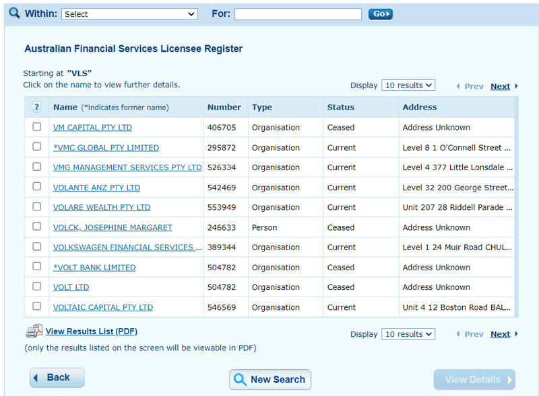Open VOLCK, JOSEPHINE MARGARET record
Screen dimensions: 539x396
pos(113,227)
